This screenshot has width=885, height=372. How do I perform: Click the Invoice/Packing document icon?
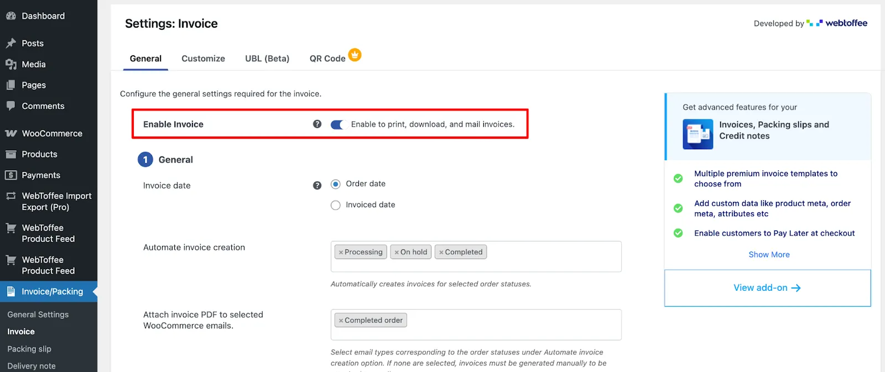11,291
